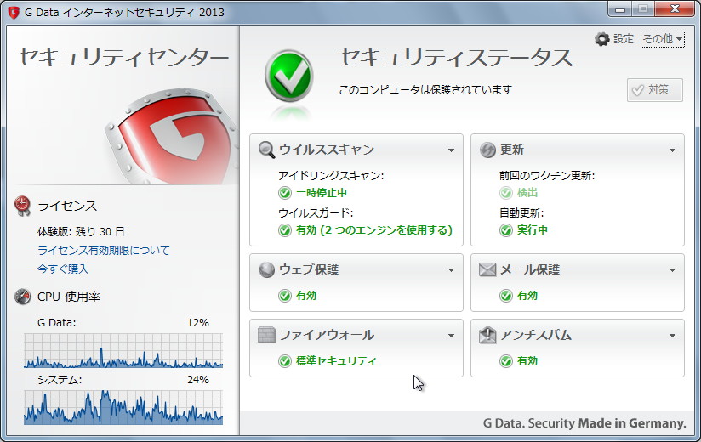Click the ファイアウォール panel heading
This screenshot has height=442, width=701.
(327, 335)
